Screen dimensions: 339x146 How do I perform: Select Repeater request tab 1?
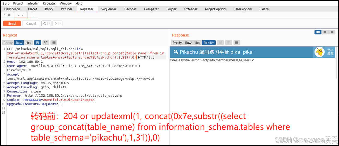(5, 15)
